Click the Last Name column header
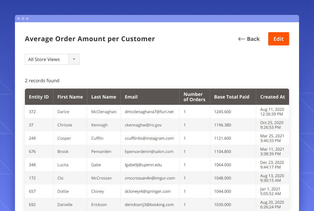This screenshot has height=211, width=314. pos(104,97)
